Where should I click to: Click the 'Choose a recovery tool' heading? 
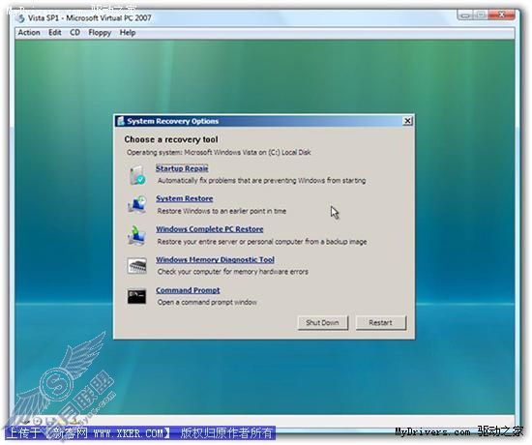click(171, 139)
